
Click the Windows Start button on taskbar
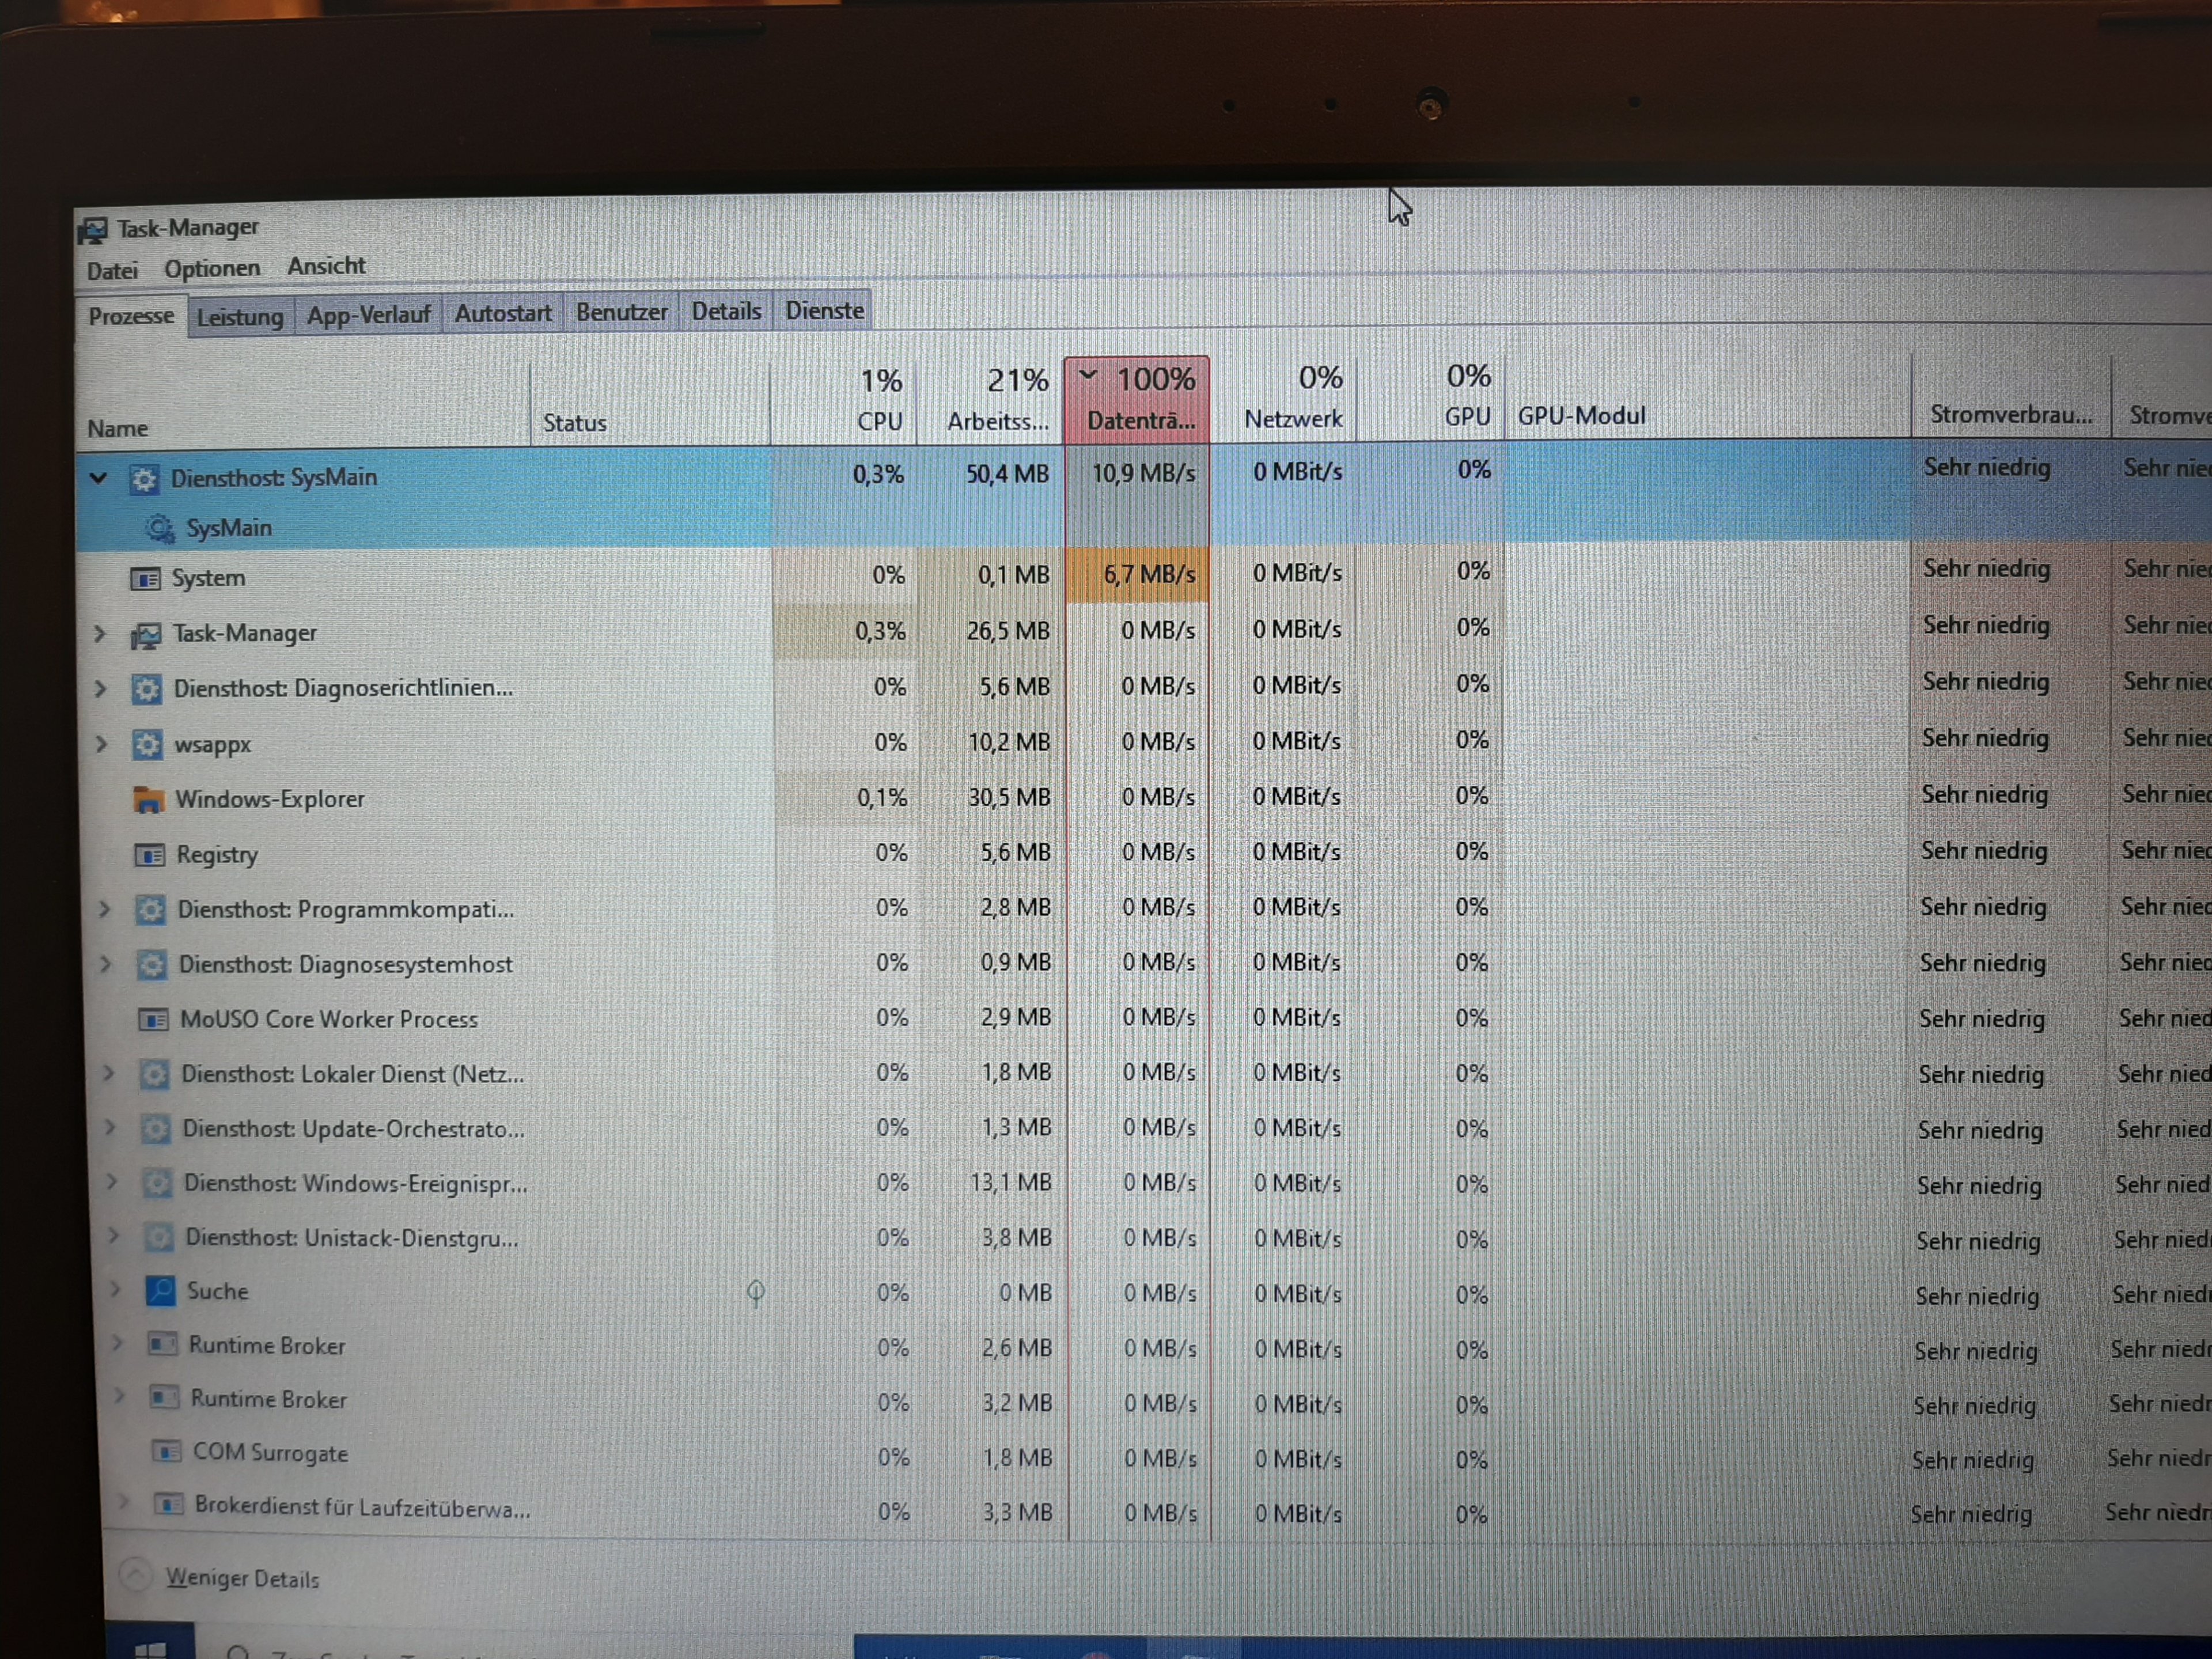(150, 1648)
